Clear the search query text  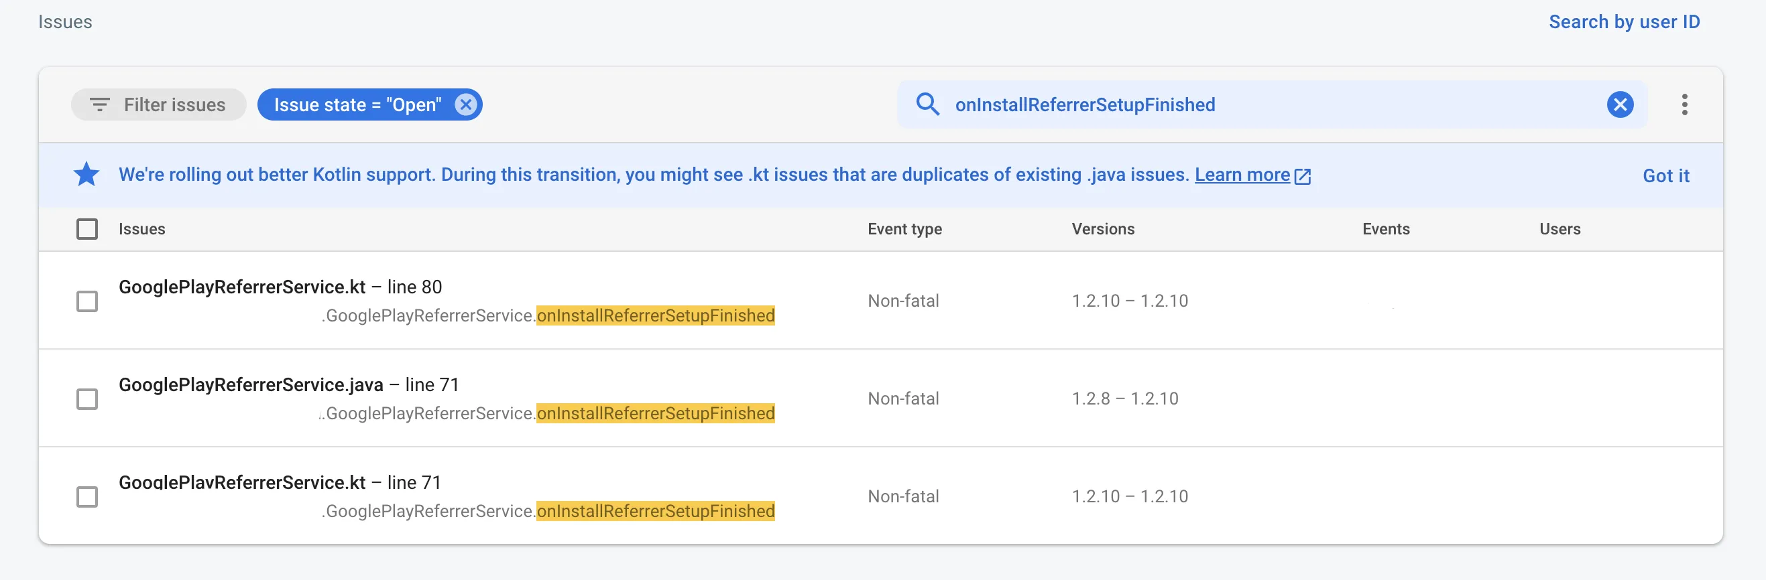1620,104
